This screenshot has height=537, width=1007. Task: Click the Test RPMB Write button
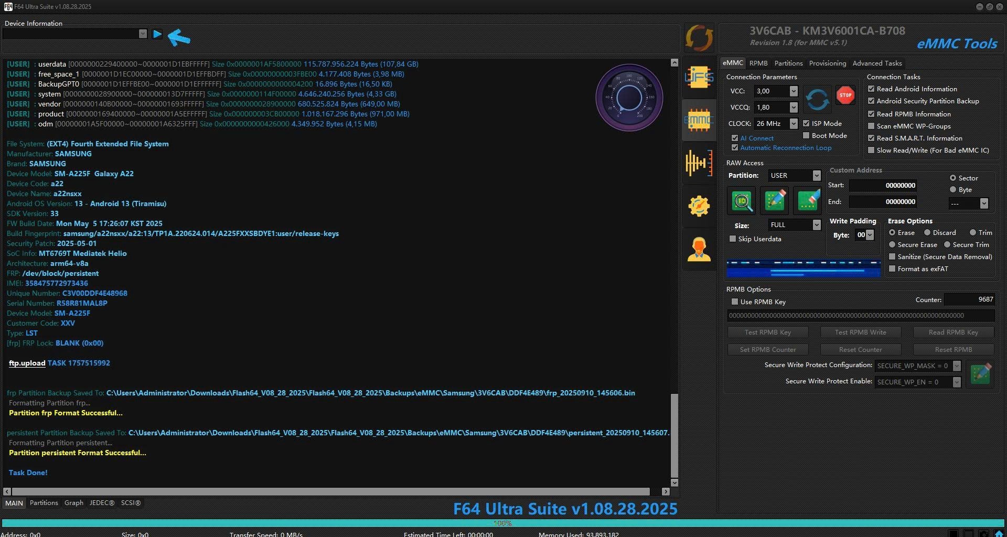[861, 332]
